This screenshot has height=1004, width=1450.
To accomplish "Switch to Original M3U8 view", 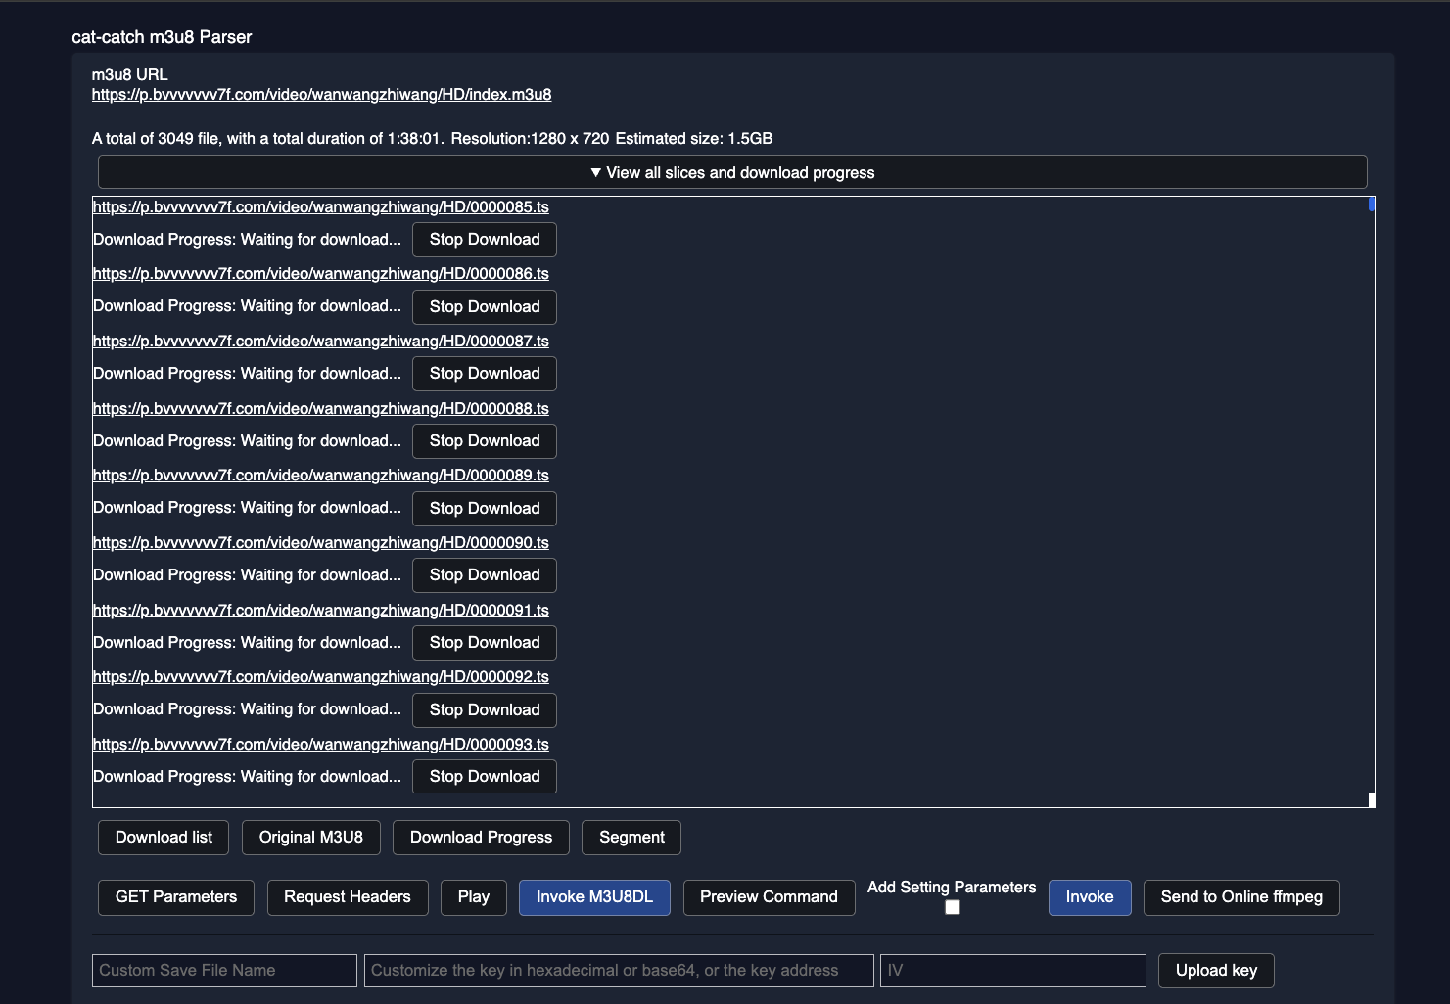I will [x=310, y=838].
